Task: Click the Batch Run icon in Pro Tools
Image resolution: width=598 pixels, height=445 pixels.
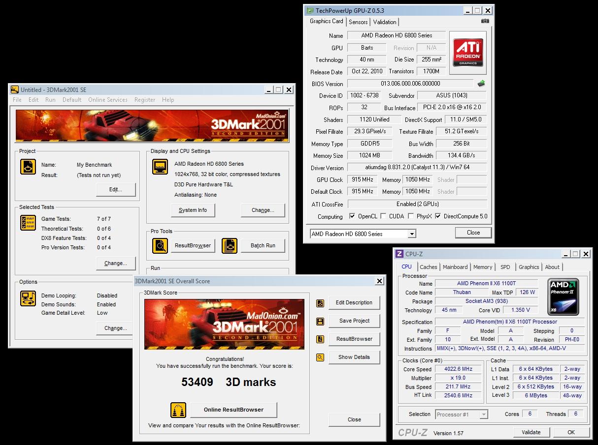Action: 230,245
